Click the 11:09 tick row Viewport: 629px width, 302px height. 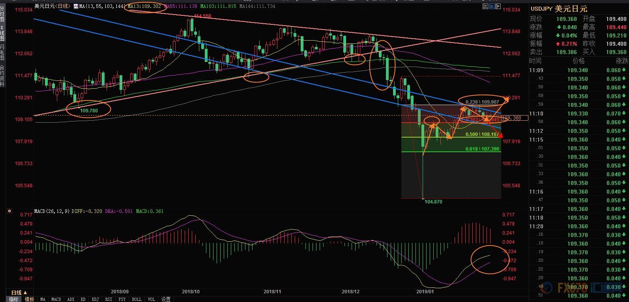578,70
